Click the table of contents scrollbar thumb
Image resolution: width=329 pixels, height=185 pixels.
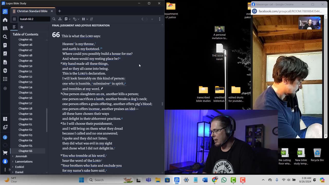click(x=47, y=120)
